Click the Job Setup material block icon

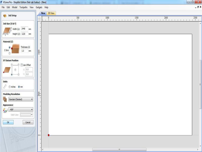pyautogui.click(x=5, y=16)
